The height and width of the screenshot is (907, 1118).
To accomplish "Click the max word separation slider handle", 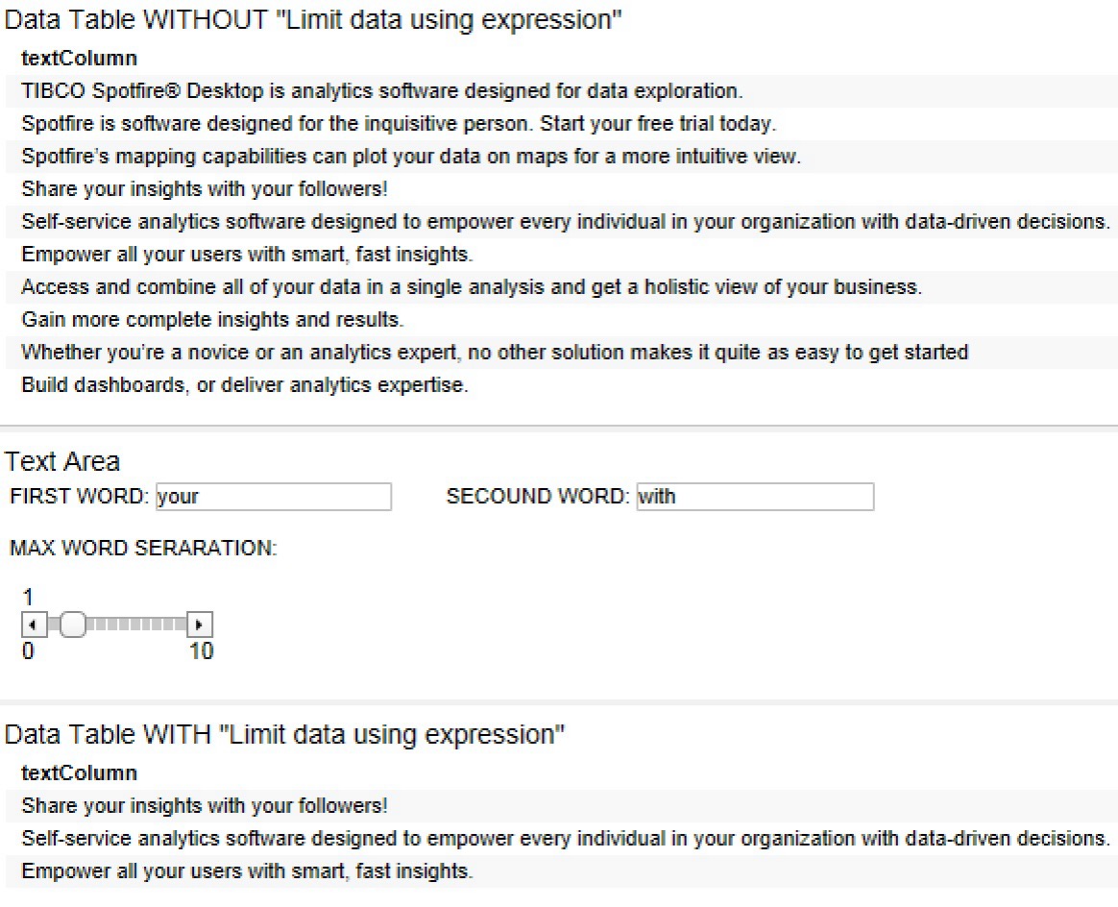I will tap(72, 625).
